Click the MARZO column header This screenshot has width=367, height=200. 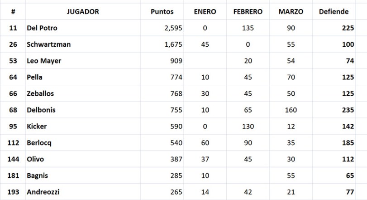(291, 12)
